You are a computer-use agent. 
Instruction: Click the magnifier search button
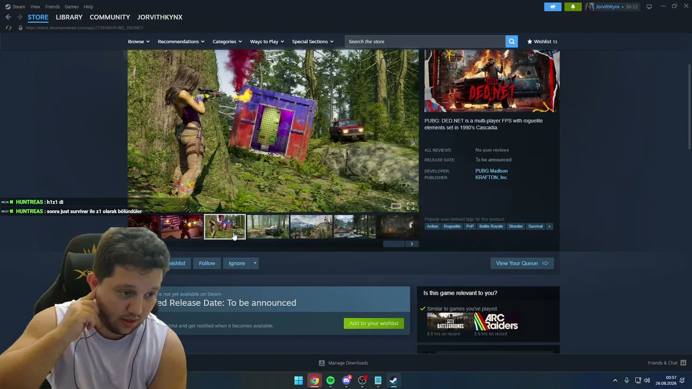(x=511, y=42)
